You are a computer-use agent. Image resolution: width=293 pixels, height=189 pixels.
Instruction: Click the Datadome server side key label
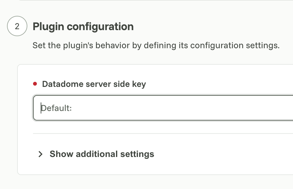(94, 84)
